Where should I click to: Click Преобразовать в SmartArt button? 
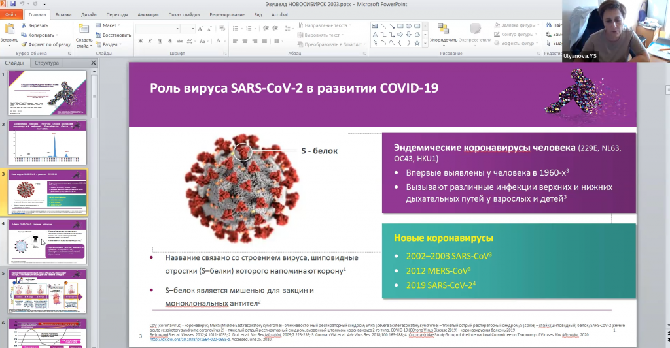[332, 44]
